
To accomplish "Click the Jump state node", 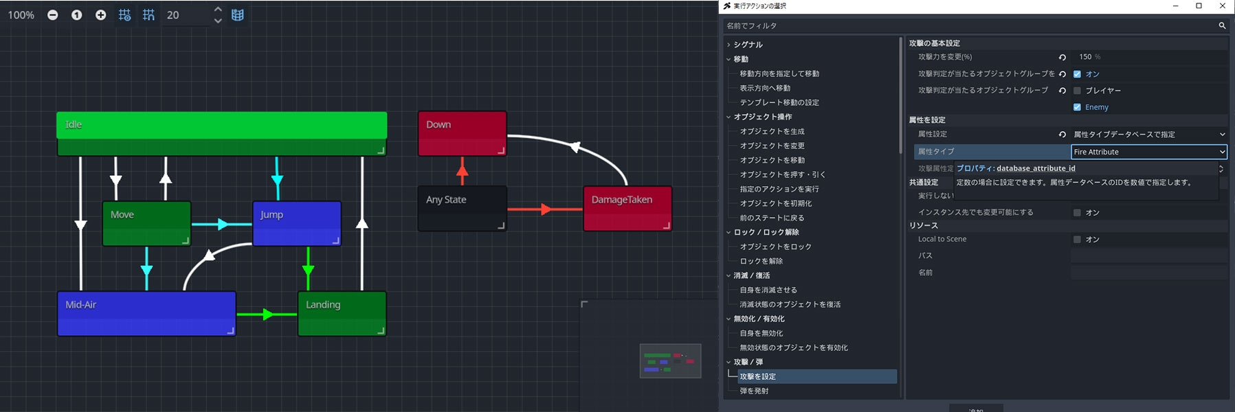I will point(296,222).
